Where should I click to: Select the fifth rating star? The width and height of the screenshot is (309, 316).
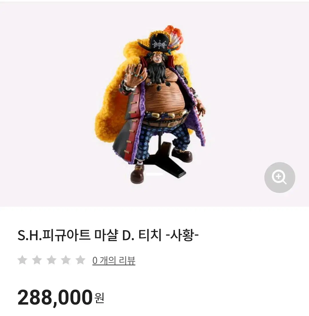[x=80, y=260]
